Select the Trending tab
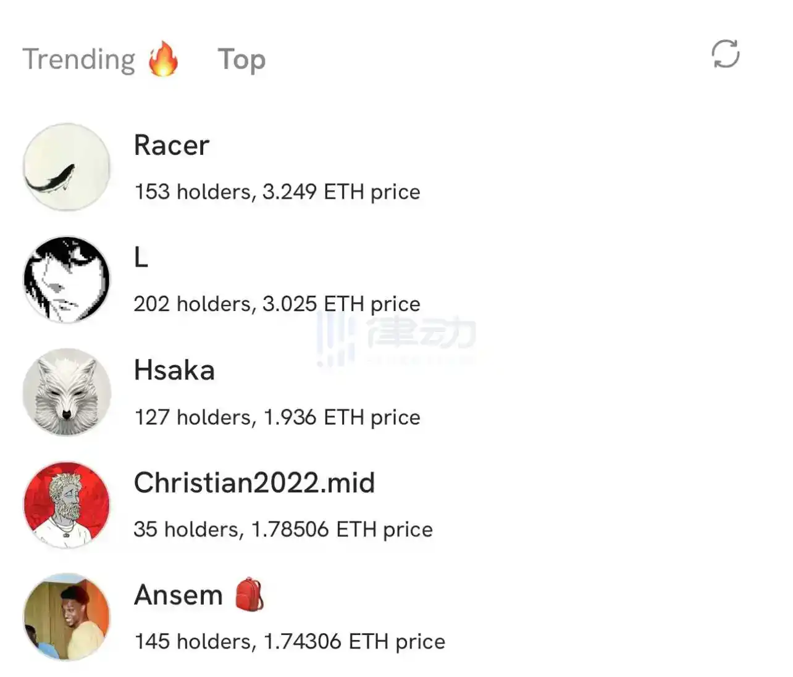Viewport: 793px width, 677px height. 79,60
